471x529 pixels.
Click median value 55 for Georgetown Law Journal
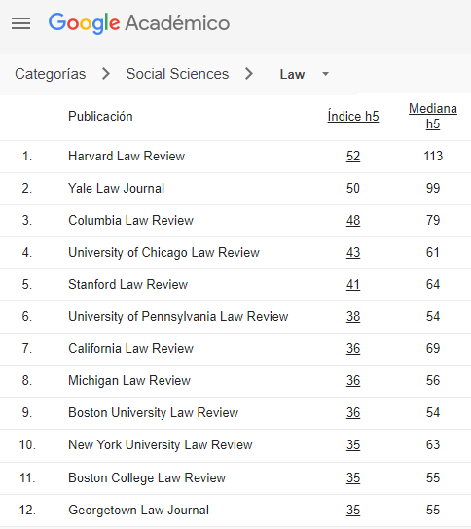(433, 510)
